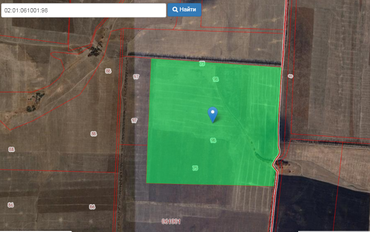Click parcel label 98 above the marker

click(x=215, y=79)
